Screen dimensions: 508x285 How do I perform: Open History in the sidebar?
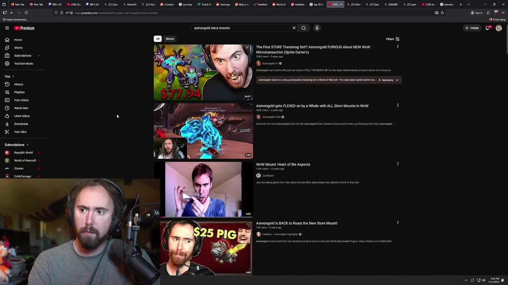pos(19,84)
